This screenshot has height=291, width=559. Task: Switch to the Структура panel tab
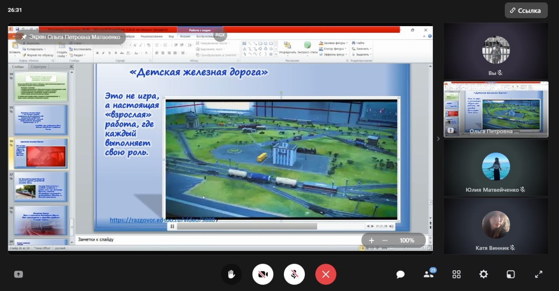39,67
